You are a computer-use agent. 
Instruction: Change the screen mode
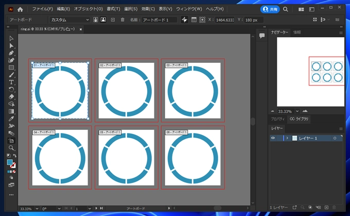11,185
